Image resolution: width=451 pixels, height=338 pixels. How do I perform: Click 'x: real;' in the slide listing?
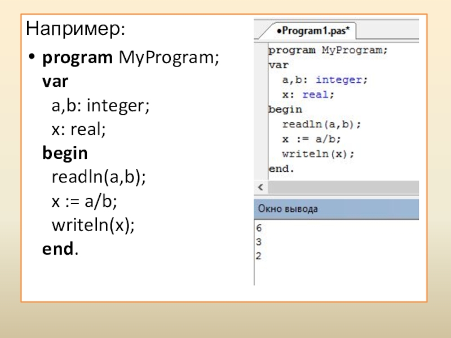tap(79, 130)
